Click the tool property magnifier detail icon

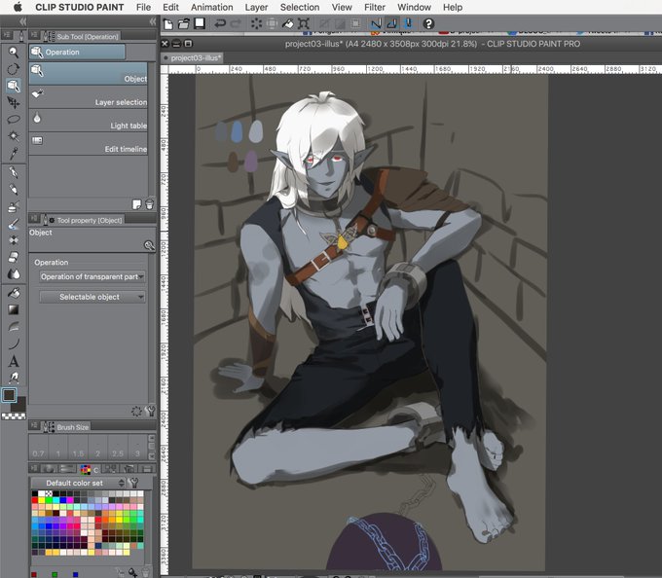tap(149, 245)
